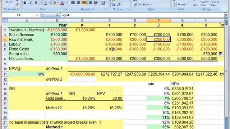The height and width of the screenshot is (129, 230).
Task: Open the Format cells menu
Action: 181,5
